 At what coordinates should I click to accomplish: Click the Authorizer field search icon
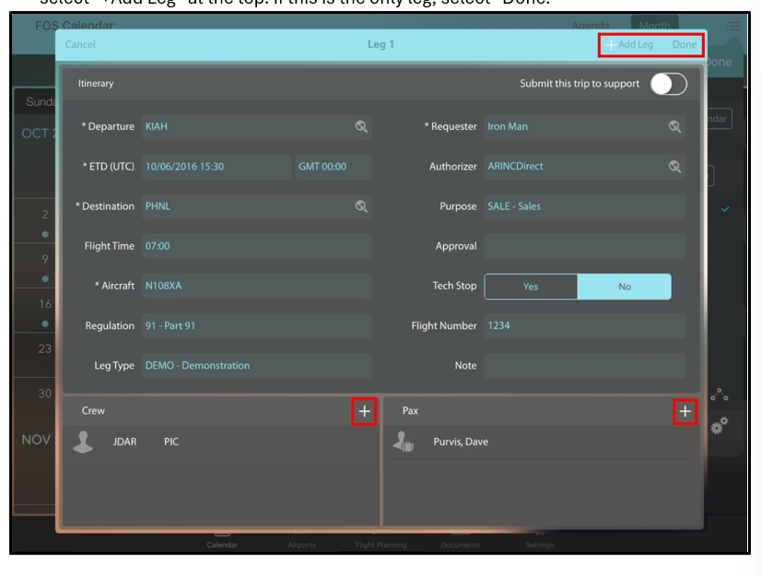pos(674,167)
